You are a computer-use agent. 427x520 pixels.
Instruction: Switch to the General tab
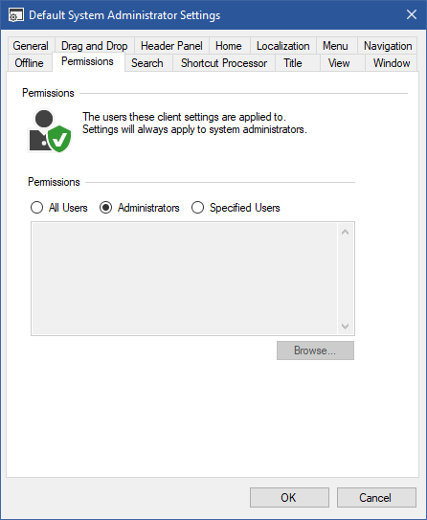click(x=31, y=46)
